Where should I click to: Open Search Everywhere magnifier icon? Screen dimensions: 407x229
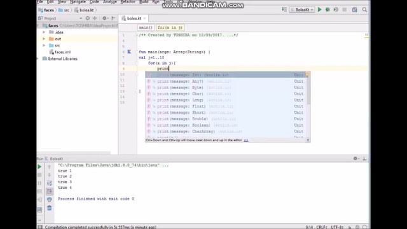(364, 10)
